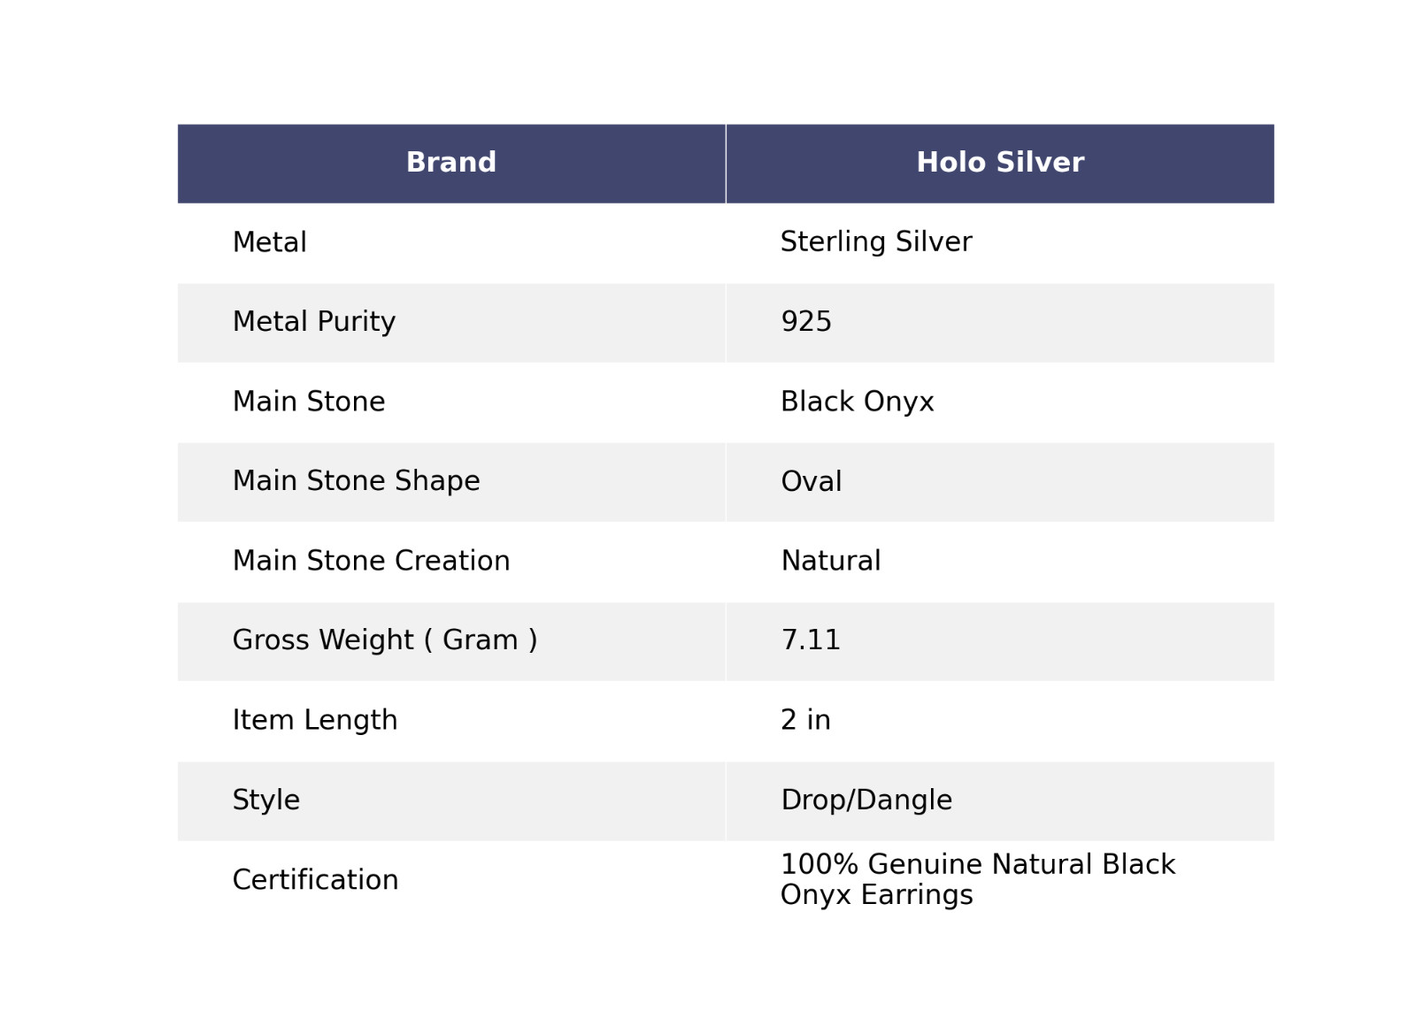Click the Metal Purity label
The width and height of the screenshot is (1416, 1034).
(313, 322)
